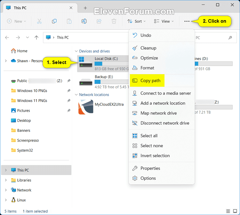The width and height of the screenshot is (240, 215).
Task: Open Desktop in navigation pane
Action: 21,120
